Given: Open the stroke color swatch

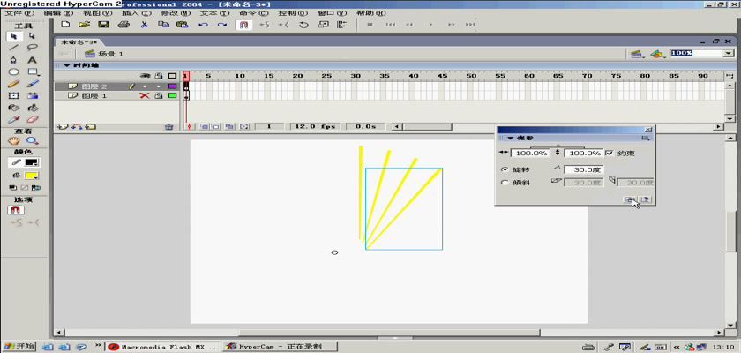Looking at the screenshot, I should [x=32, y=162].
